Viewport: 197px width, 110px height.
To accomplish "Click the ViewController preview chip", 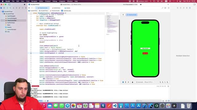I will point(132,15).
